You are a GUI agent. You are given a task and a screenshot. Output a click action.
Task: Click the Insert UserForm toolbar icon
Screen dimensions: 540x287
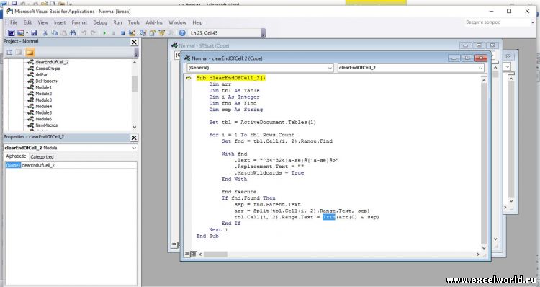[21, 32]
